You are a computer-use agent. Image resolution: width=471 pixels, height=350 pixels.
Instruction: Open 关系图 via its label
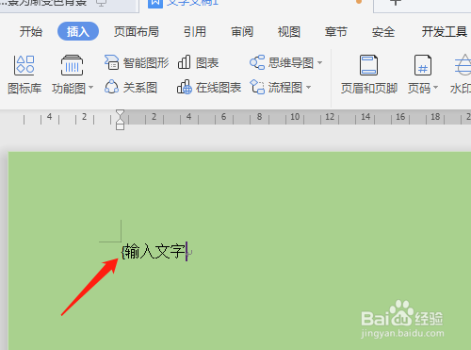(140, 88)
